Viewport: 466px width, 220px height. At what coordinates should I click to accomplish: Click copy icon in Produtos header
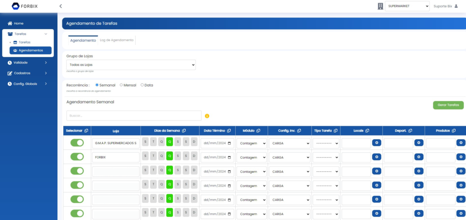click(454, 131)
